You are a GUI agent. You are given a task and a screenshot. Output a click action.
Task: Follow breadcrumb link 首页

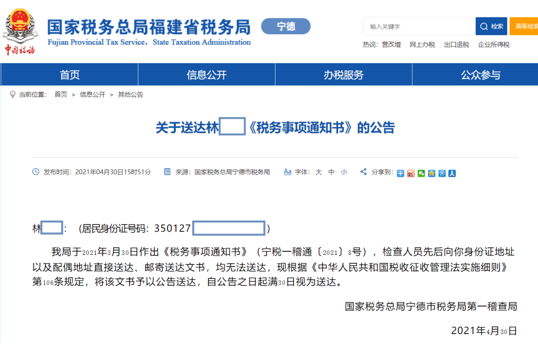(61, 95)
